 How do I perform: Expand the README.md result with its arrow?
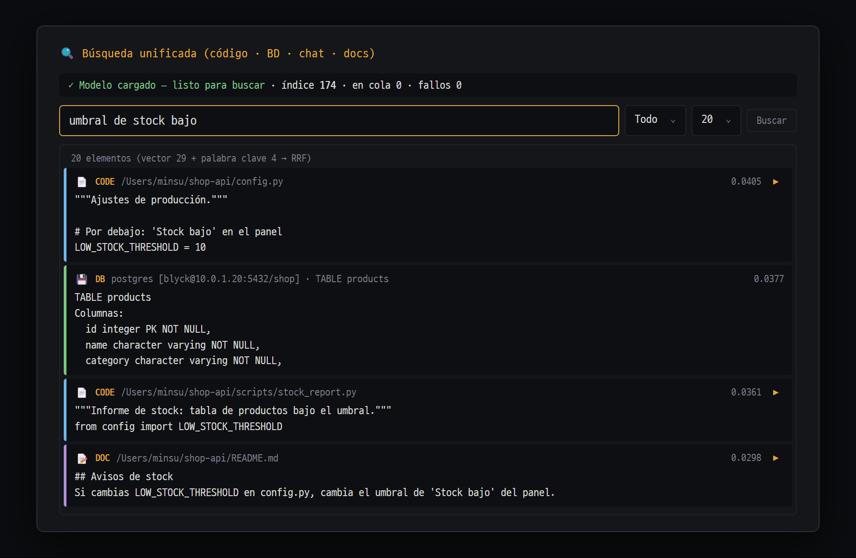pyautogui.click(x=776, y=458)
